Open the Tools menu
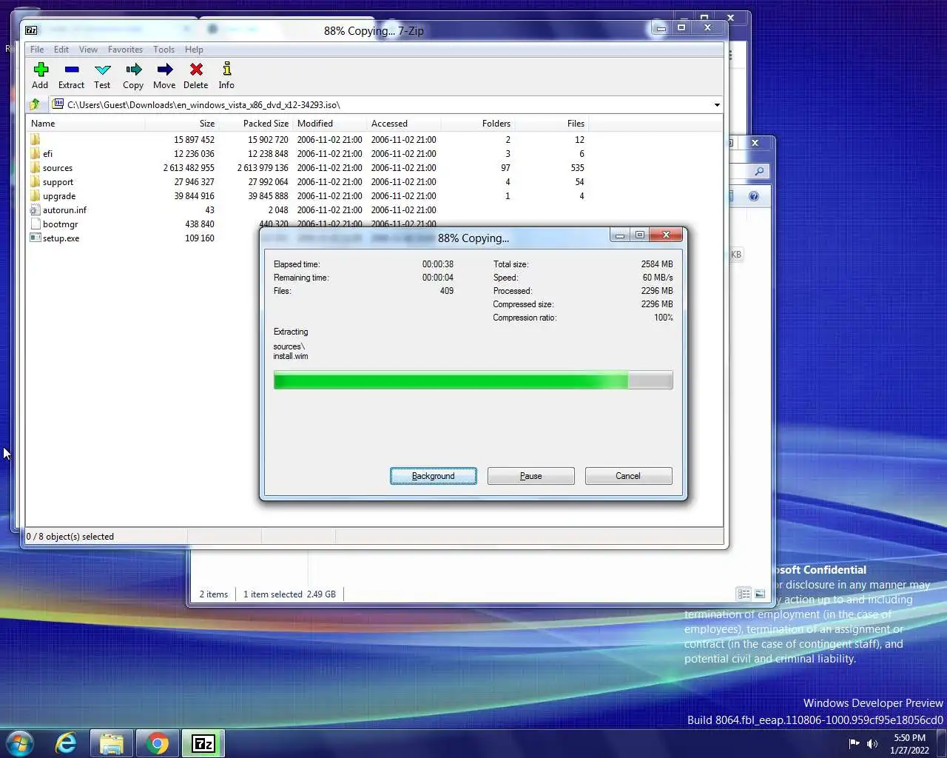 [x=164, y=50]
